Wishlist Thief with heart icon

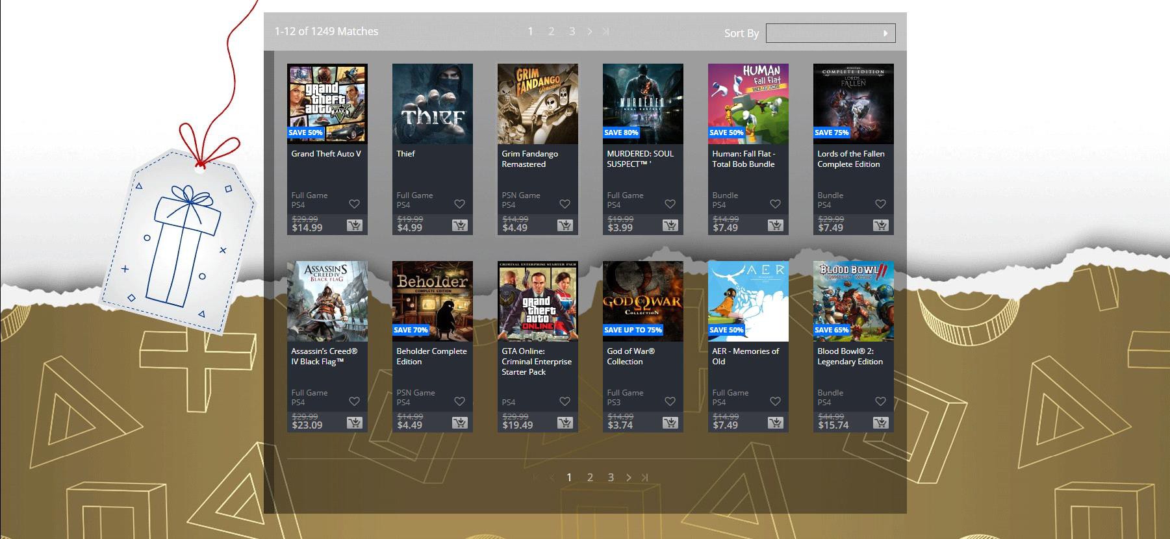click(x=460, y=204)
